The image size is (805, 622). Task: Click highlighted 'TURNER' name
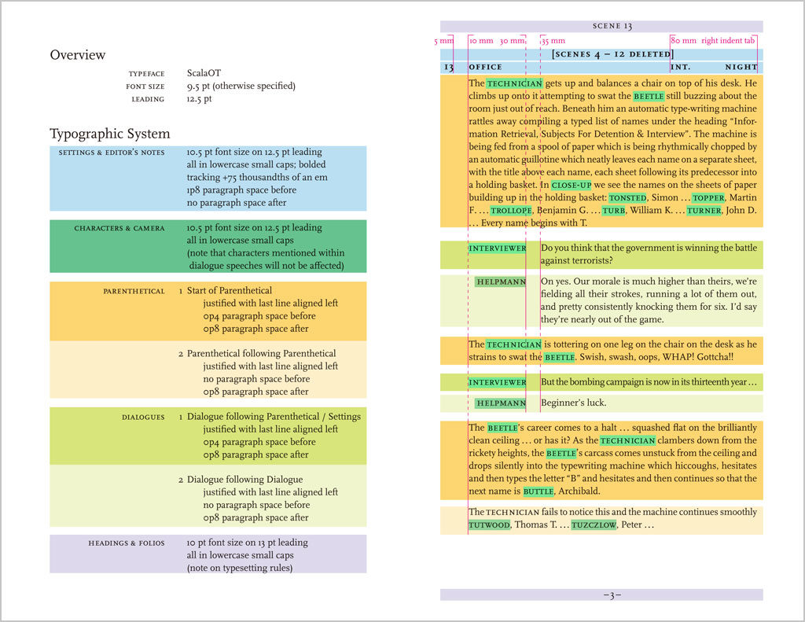(x=704, y=211)
